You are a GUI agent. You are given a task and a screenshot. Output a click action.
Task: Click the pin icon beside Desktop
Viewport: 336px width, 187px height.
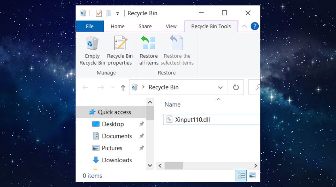click(x=141, y=124)
